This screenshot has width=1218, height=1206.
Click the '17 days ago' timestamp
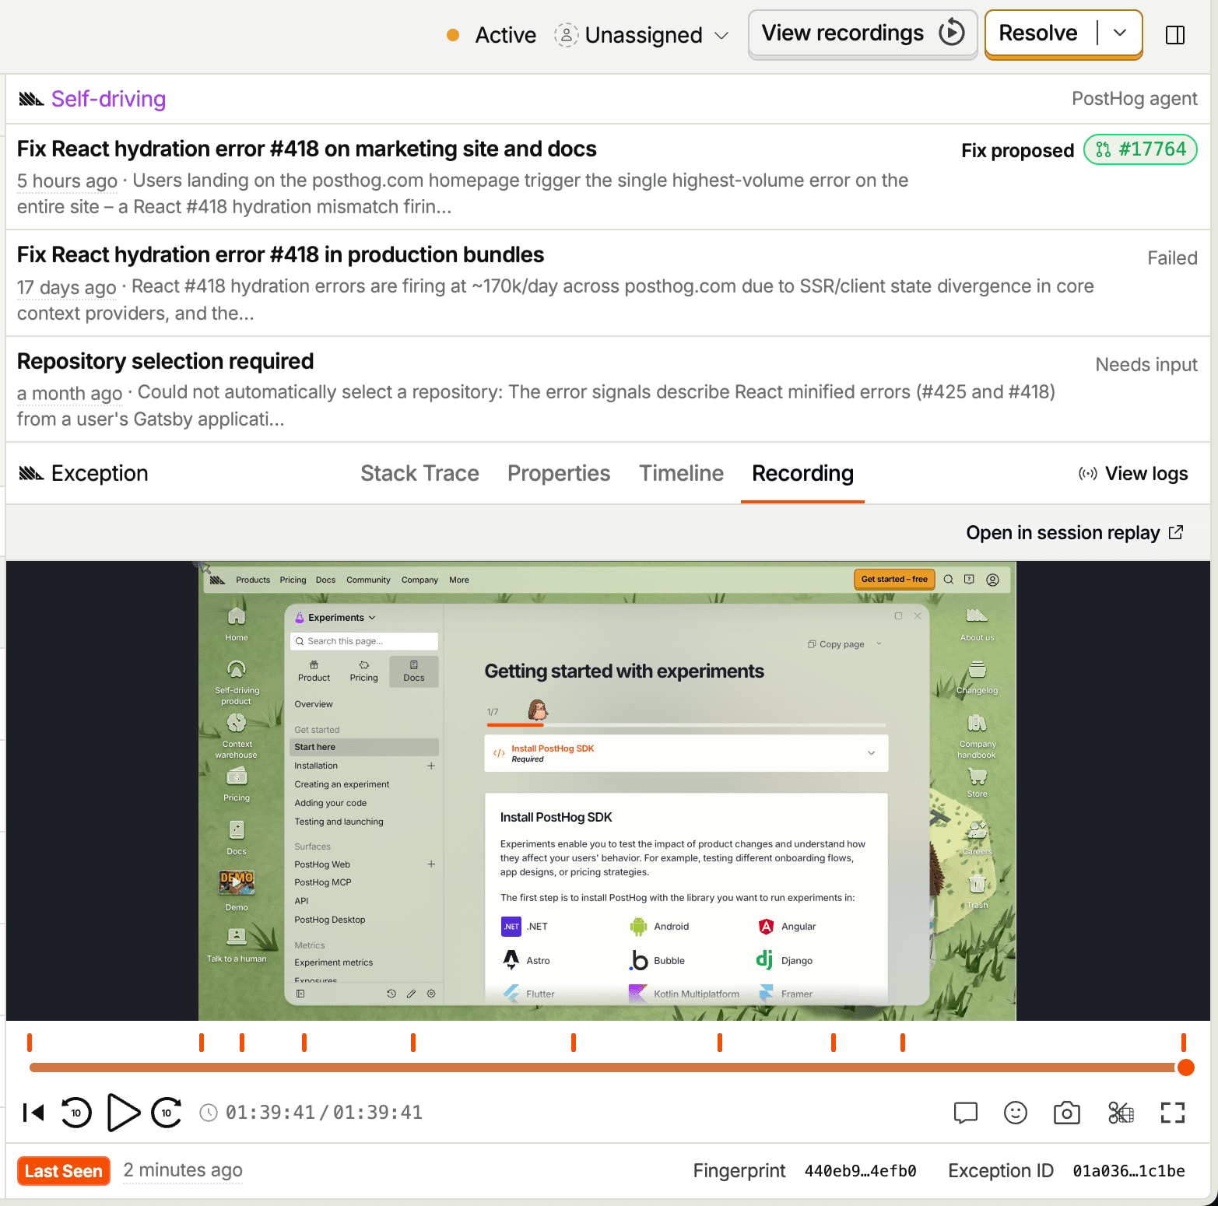point(67,287)
